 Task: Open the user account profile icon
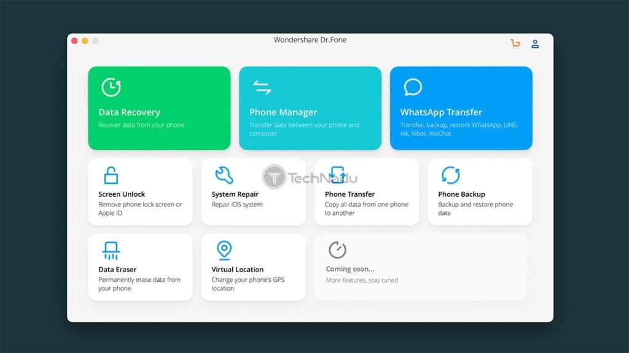tap(535, 44)
